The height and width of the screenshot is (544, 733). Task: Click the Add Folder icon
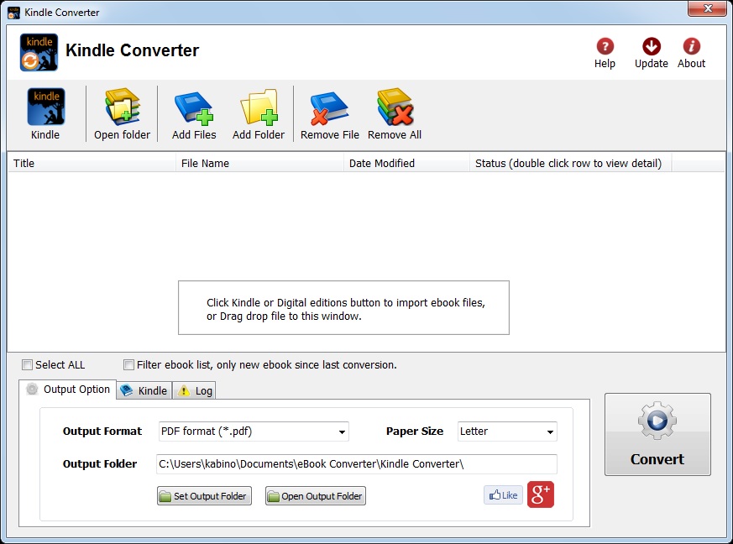pos(259,107)
